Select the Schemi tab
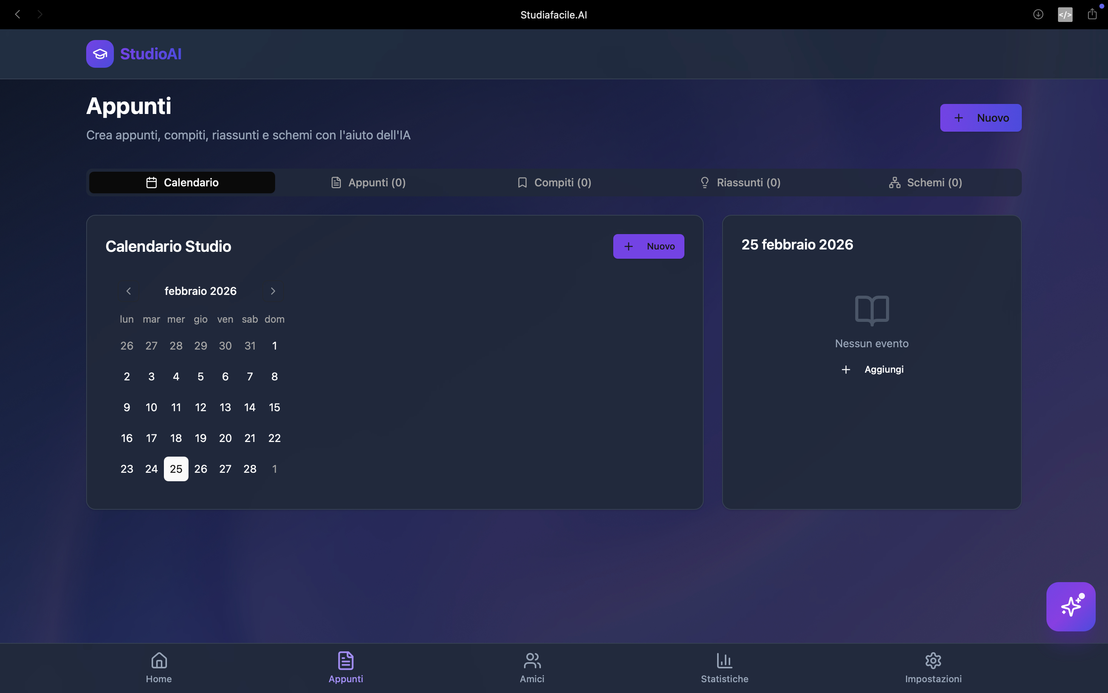 tap(925, 182)
